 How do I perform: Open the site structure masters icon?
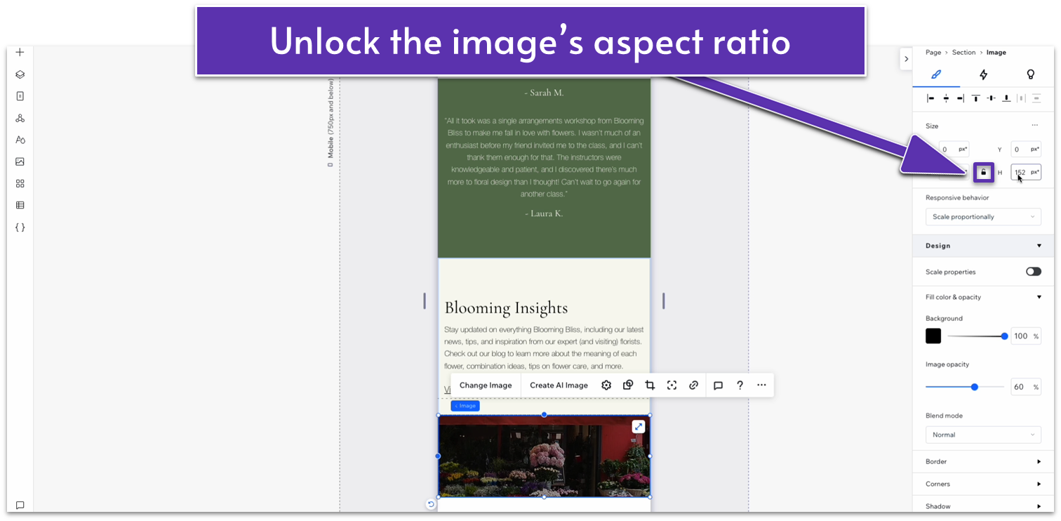click(20, 118)
